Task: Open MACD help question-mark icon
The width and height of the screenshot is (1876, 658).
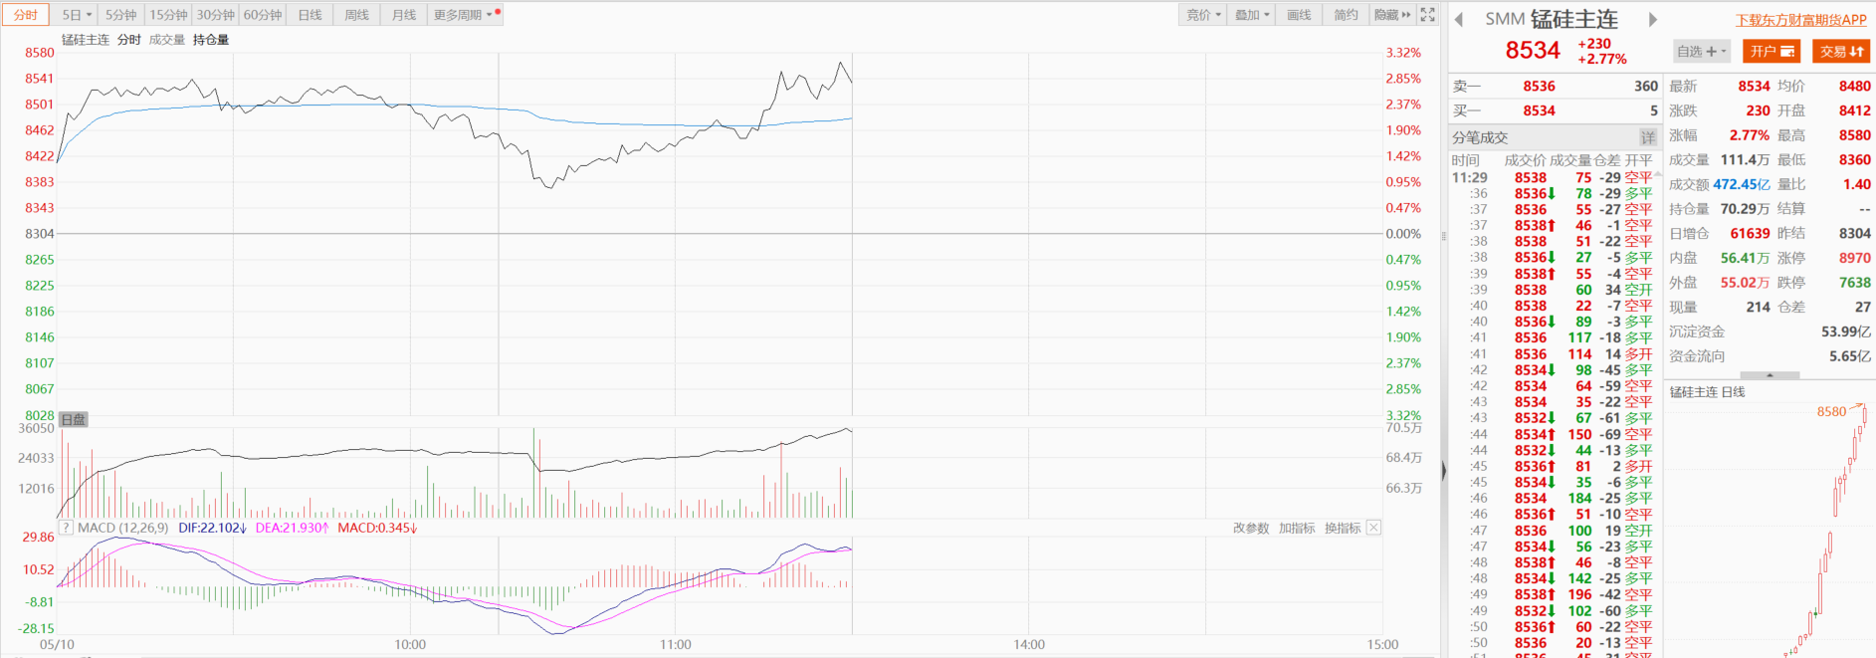Action: [x=66, y=528]
